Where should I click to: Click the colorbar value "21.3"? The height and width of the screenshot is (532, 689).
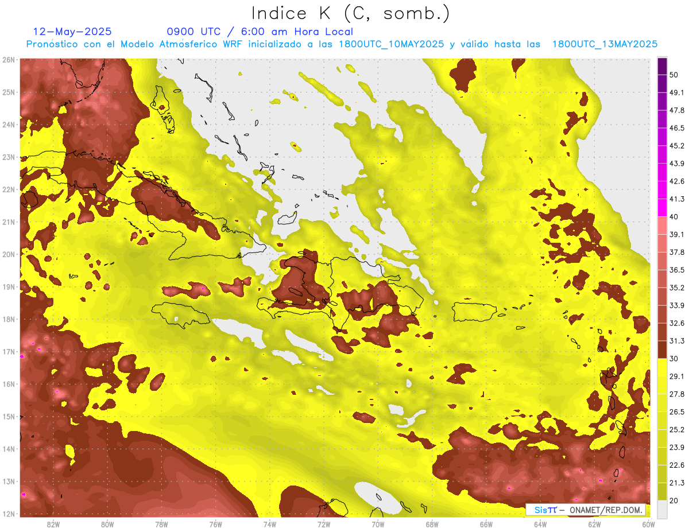676,483
